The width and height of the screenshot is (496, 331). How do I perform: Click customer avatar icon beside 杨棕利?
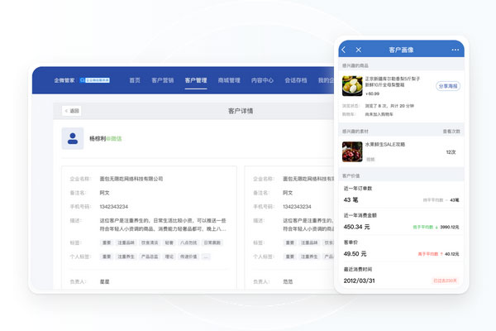tap(74, 138)
